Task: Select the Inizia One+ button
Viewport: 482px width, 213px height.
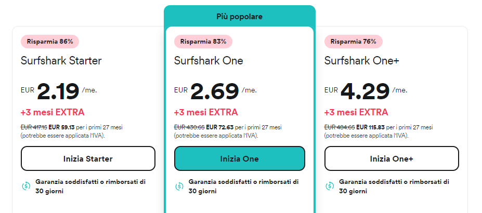Action: click(x=392, y=158)
